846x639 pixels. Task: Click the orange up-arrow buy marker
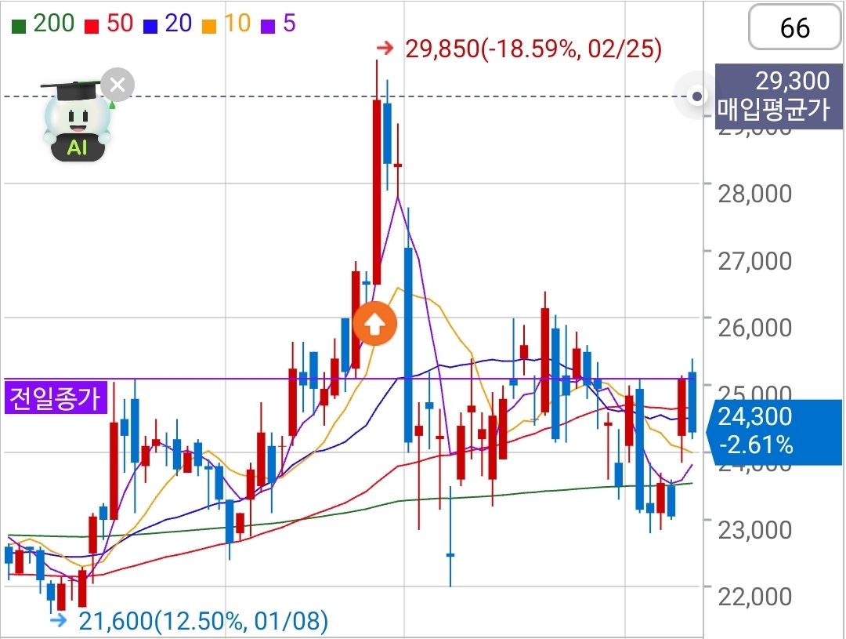(x=374, y=323)
